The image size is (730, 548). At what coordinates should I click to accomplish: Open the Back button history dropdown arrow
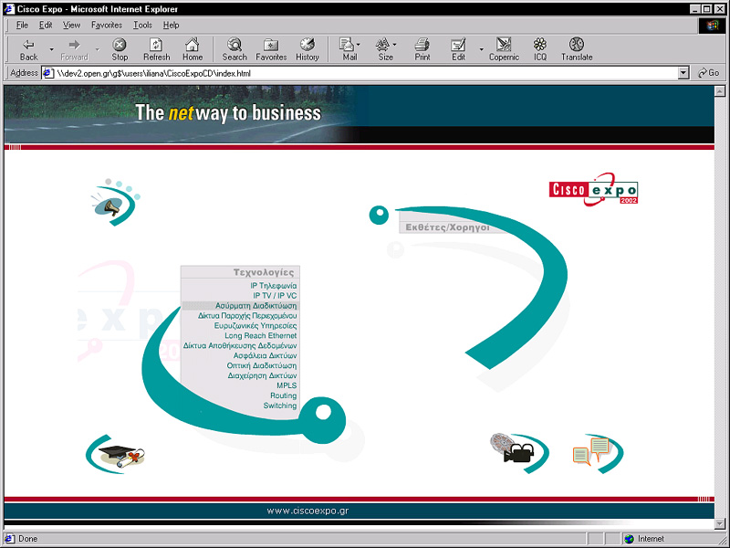click(x=52, y=49)
